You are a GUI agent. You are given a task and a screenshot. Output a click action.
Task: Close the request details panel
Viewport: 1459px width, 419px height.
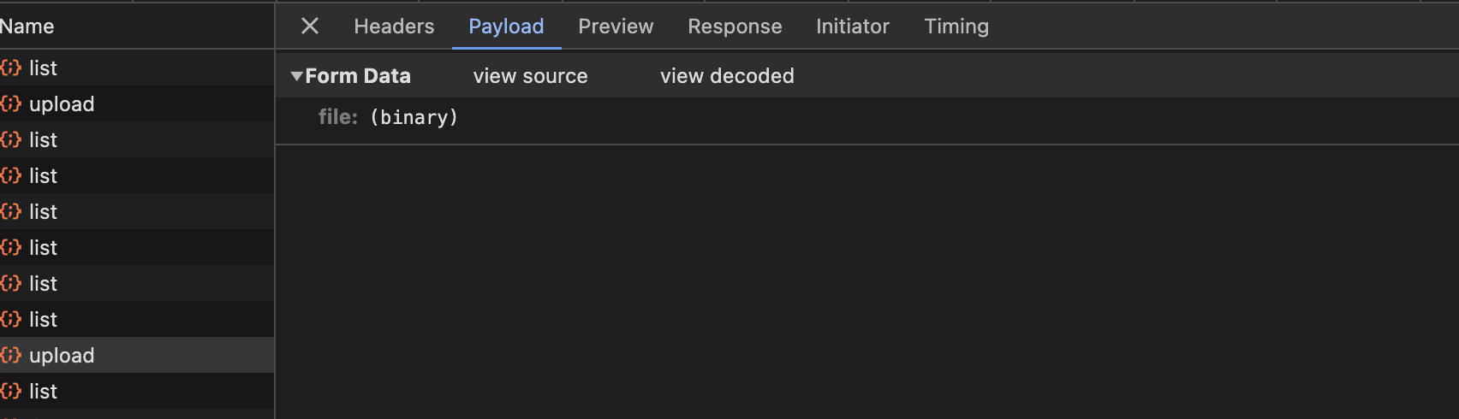(310, 27)
